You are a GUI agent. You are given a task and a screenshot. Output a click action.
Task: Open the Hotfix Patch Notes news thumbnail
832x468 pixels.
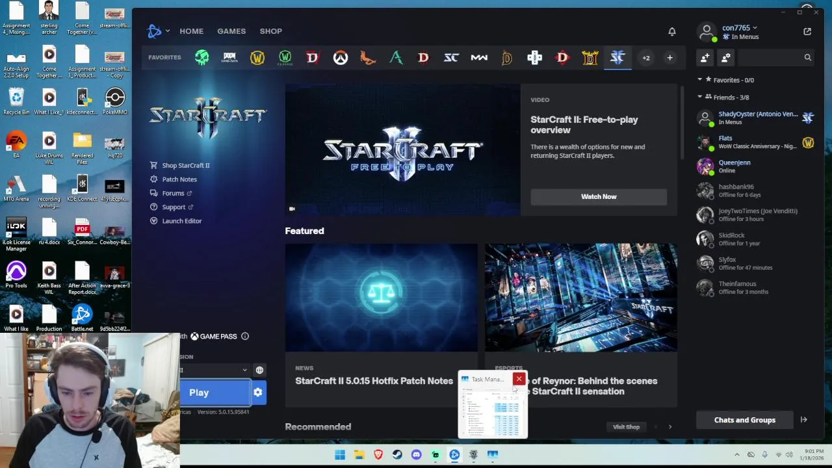(381, 298)
